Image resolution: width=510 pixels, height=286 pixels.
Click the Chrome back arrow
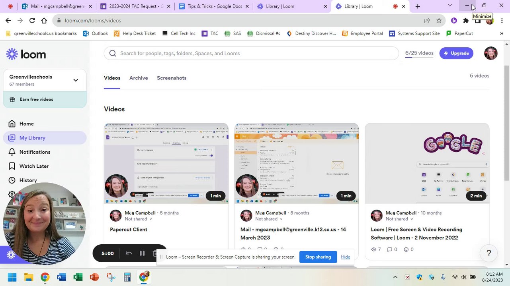(x=8, y=20)
